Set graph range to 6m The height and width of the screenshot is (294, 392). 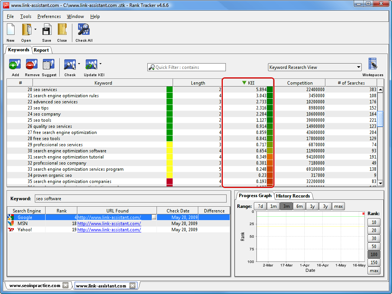tap(299, 206)
